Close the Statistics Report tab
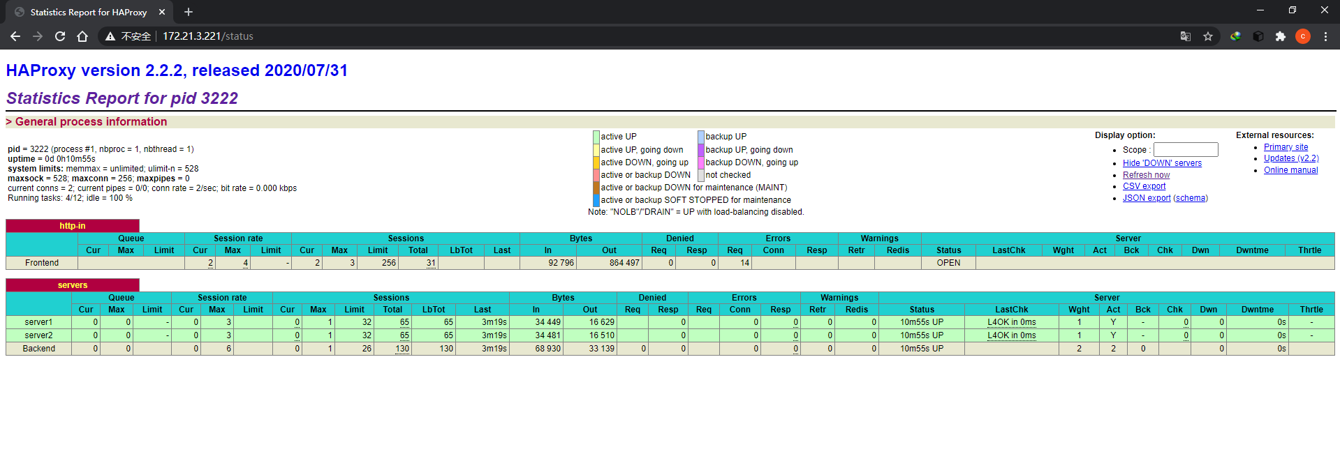This screenshot has width=1340, height=470. [162, 12]
